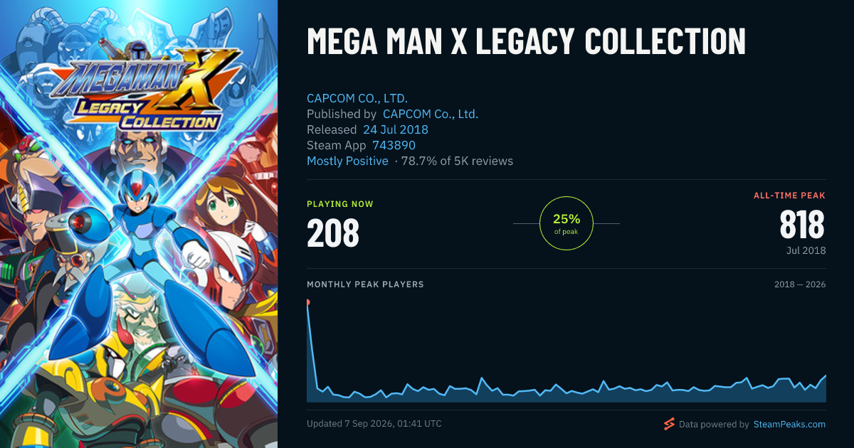The height and width of the screenshot is (448, 854).
Task: Click the 25% of peak circle
Action: (x=566, y=223)
